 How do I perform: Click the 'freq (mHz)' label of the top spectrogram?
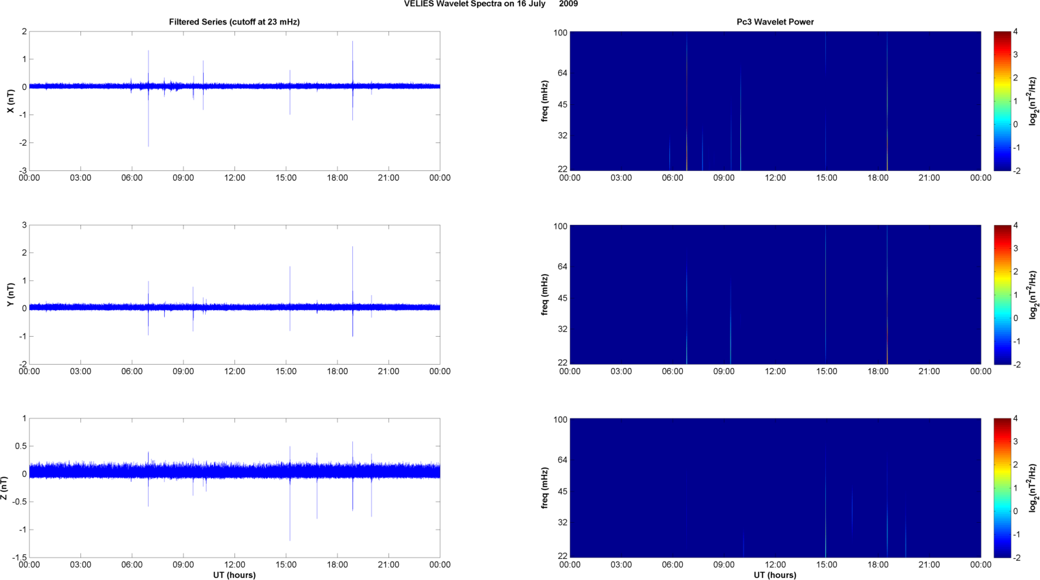[545, 101]
